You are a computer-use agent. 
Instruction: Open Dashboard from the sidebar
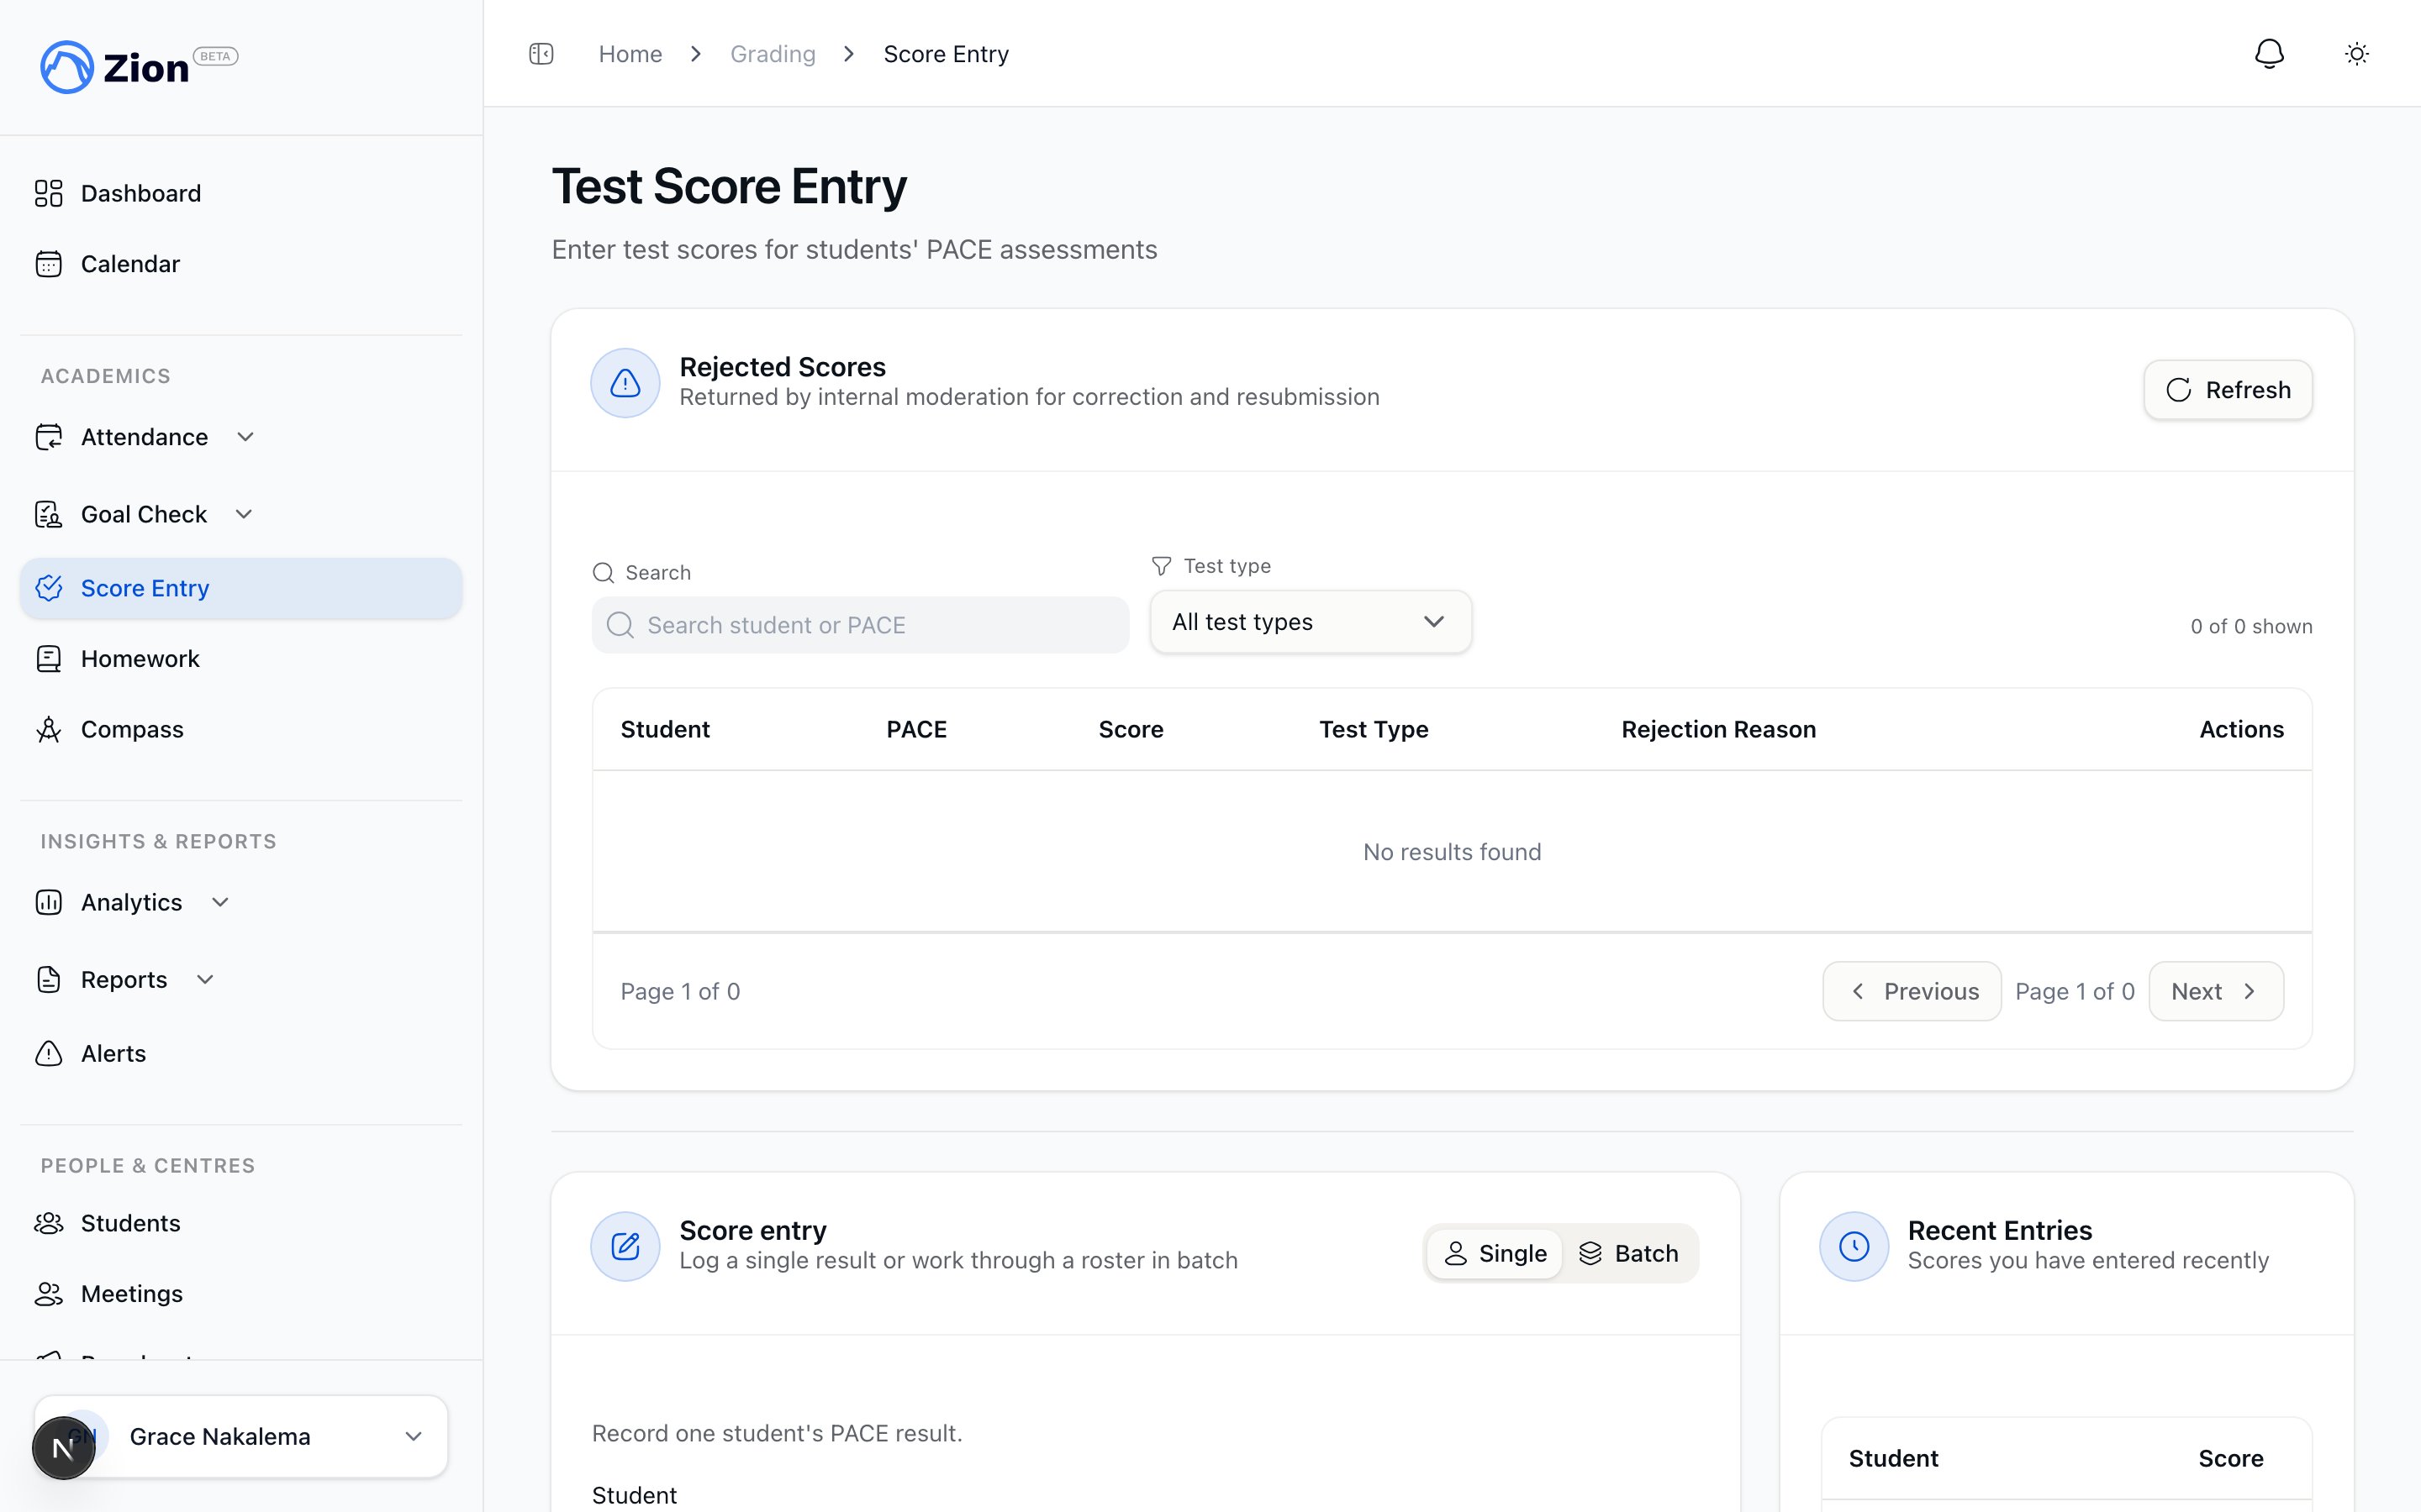pyautogui.click(x=241, y=193)
